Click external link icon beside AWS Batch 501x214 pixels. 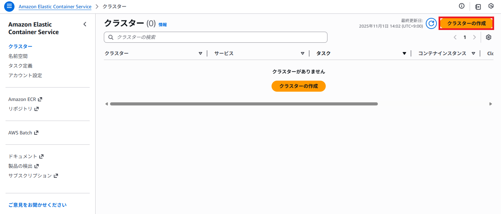(36, 133)
